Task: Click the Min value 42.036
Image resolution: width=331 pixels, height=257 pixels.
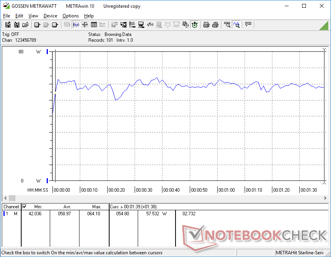Action: (35, 214)
